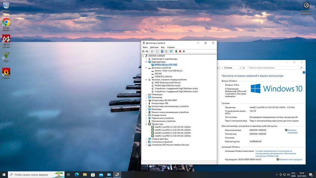Screen dimensions: 316x178
Task: Click the blue help icon in System window
Action: click(x=304, y=72)
